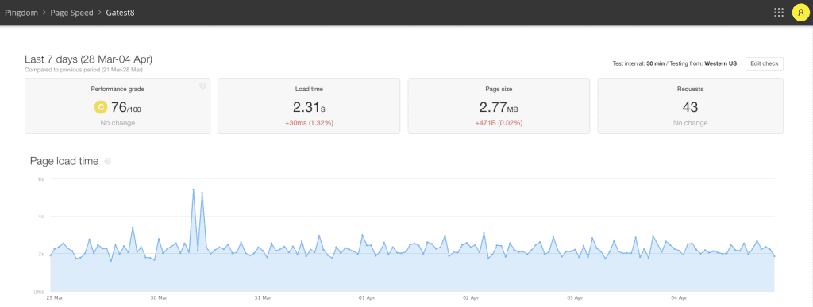Open the apps grid icon
The height and width of the screenshot is (307, 813).
[778, 13]
